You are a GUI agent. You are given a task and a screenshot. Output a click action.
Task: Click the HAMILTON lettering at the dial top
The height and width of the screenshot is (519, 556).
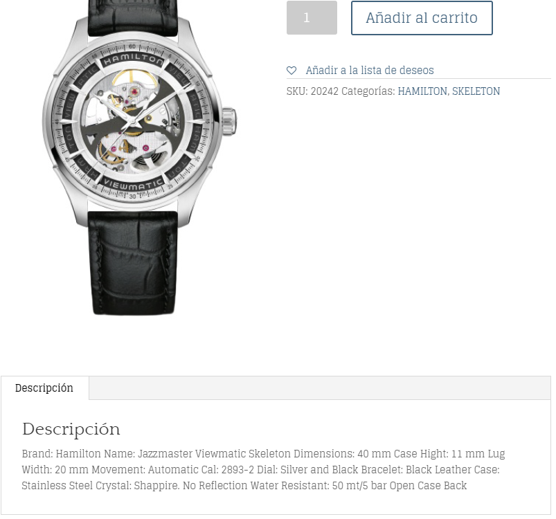(134, 60)
